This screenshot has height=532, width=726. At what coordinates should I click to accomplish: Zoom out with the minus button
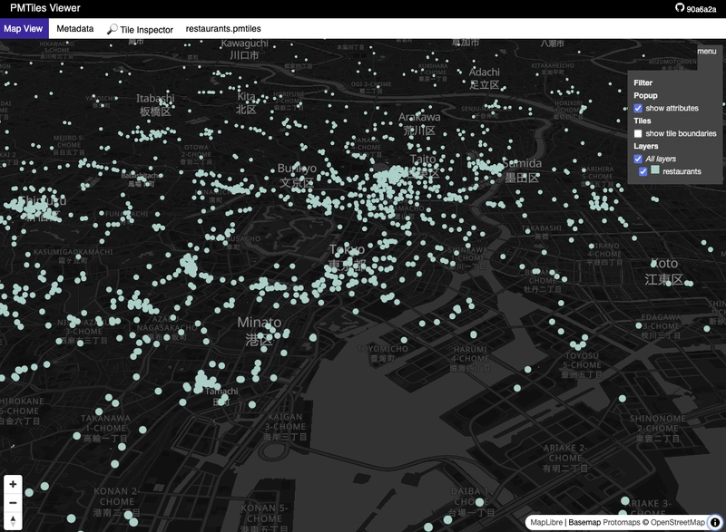[13, 502]
